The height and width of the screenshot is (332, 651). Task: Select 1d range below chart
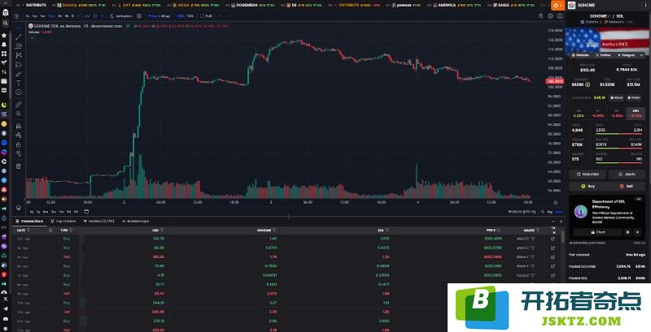pos(76,212)
